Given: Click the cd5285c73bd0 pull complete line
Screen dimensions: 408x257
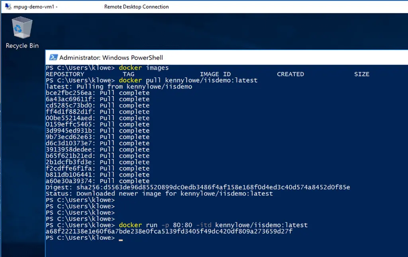Looking at the screenshot, I should pyautogui.click(x=98, y=105).
